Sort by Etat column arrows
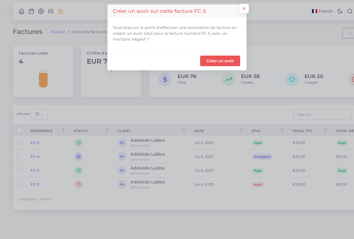354x239 pixels. (x=282, y=131)
